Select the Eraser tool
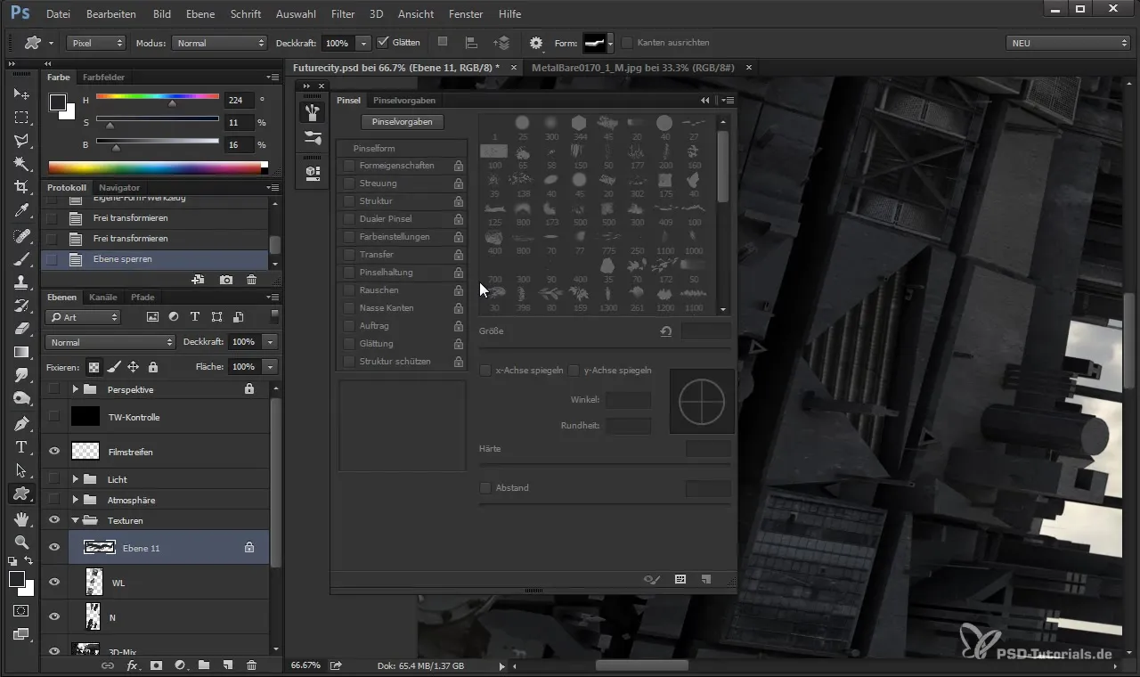 coord(21,329)
